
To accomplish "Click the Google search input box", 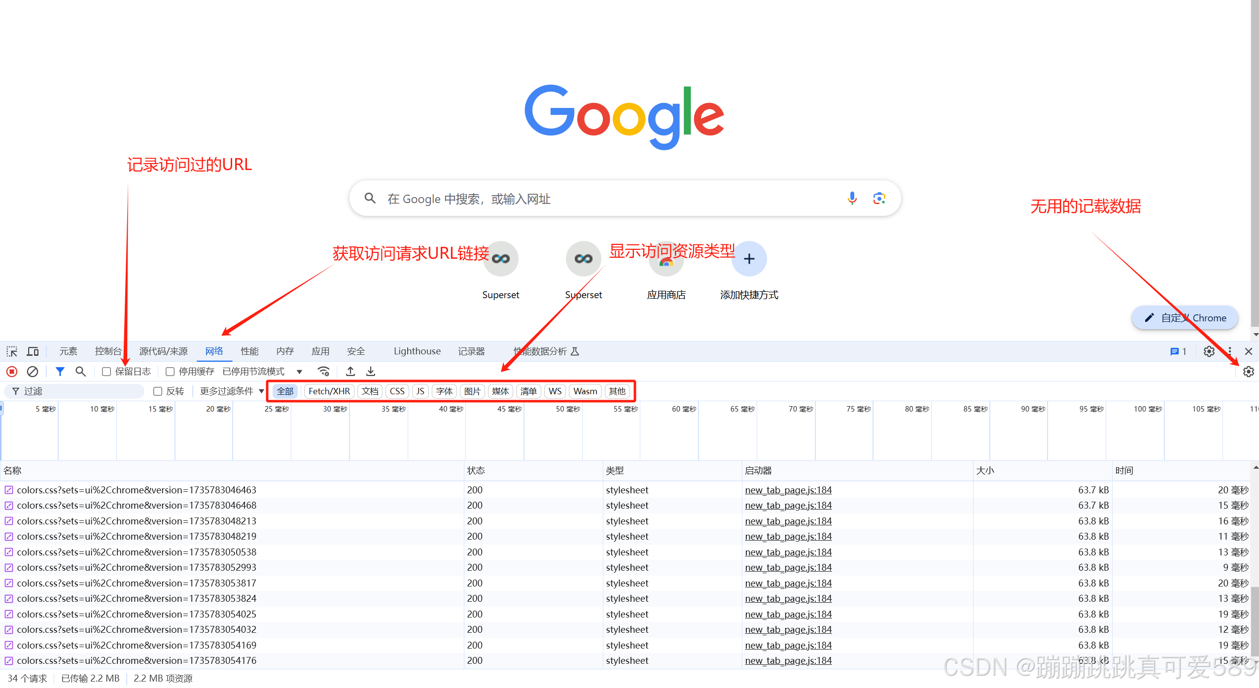I will pos(625,198).
